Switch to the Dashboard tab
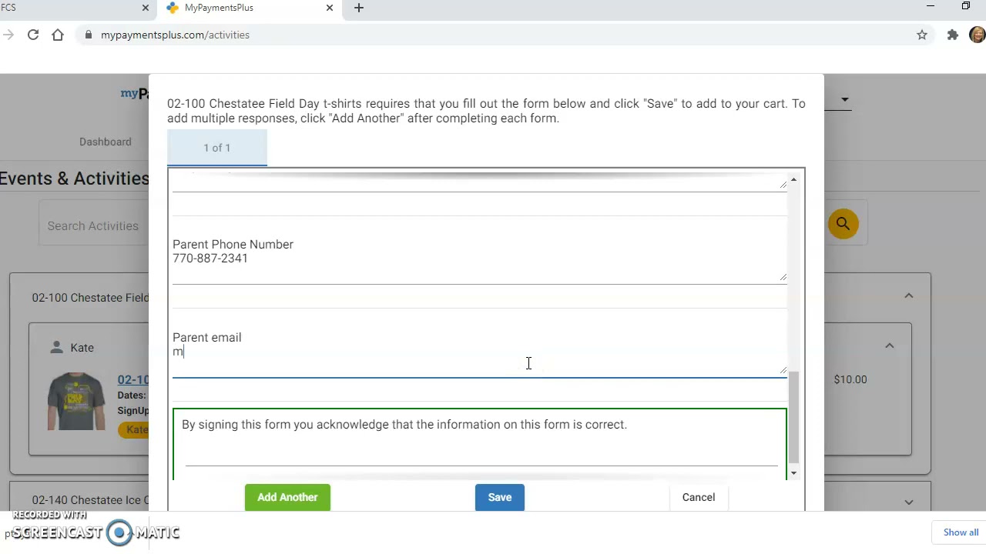 [x=106, y=142]
